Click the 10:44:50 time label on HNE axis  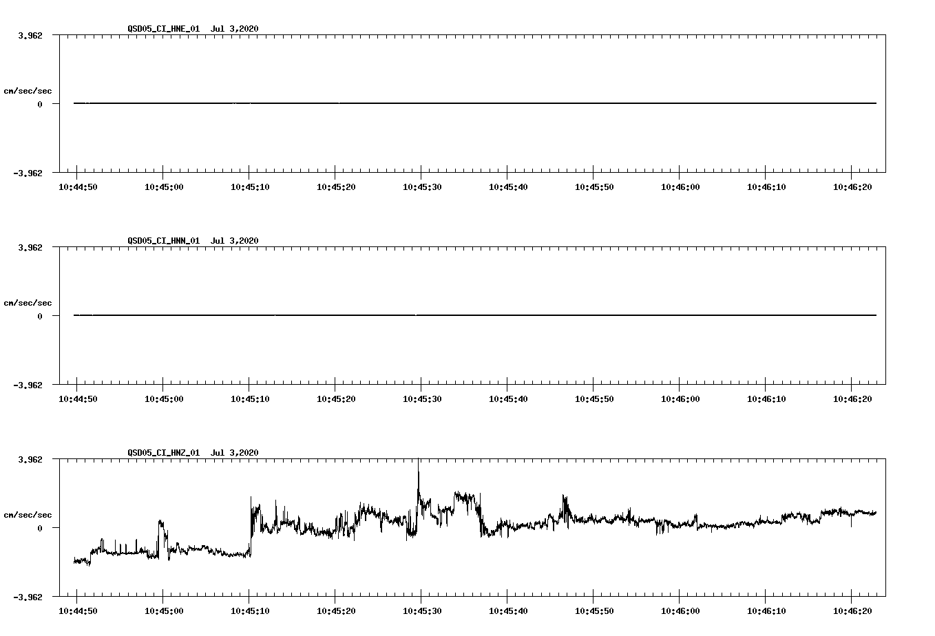click(x=77, y=187)
